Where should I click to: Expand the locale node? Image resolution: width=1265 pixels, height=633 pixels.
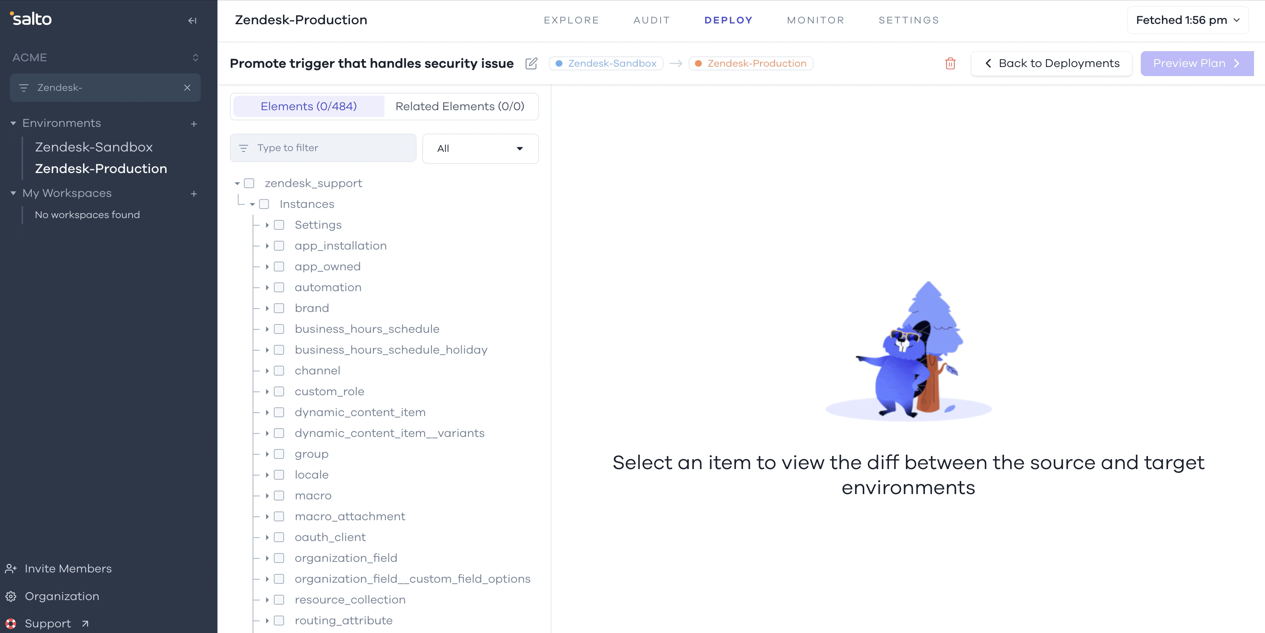[x=267, y=475]
